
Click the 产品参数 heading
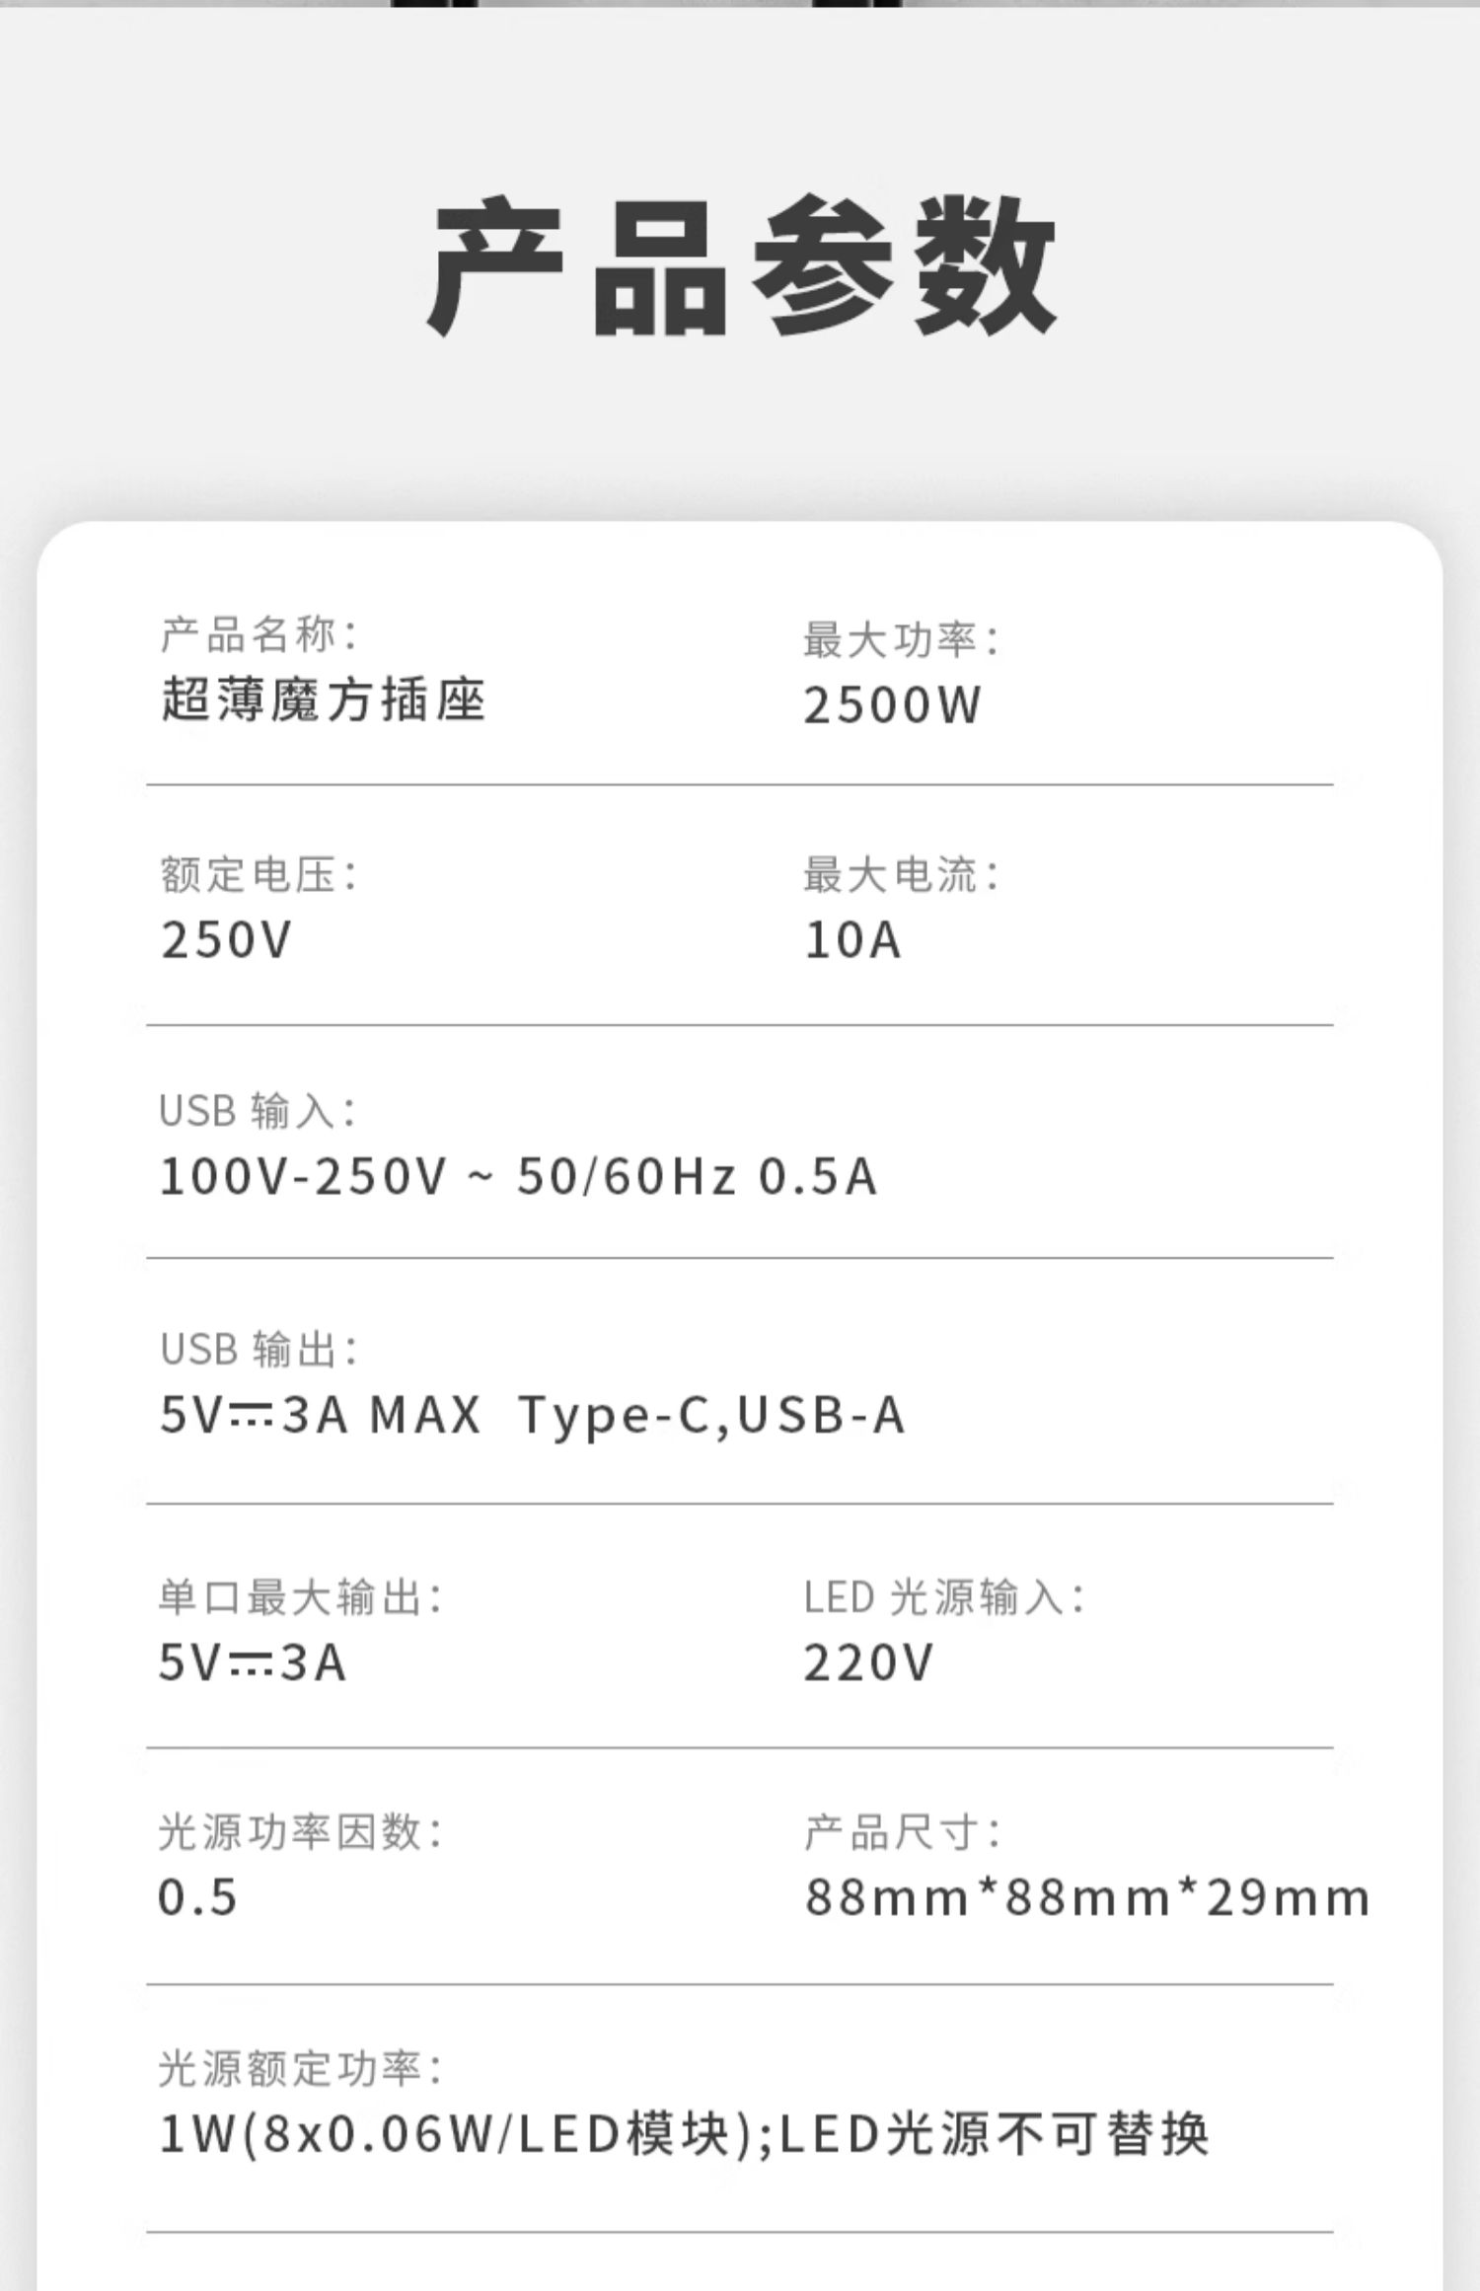coord(742,266)
